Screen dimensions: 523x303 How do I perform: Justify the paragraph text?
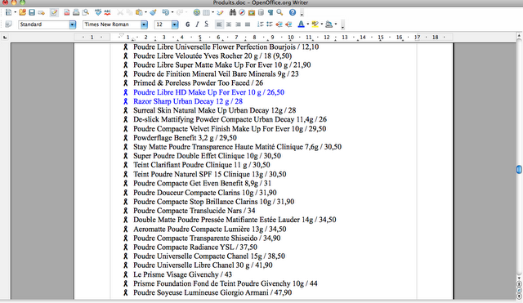pyautogui.click(x=248, y=25)
